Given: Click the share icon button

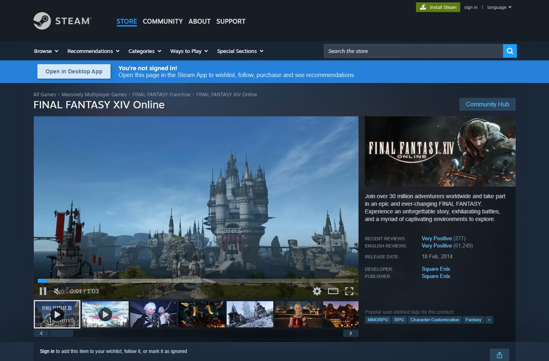Looking at the screenshot, I should pos(500,355).
